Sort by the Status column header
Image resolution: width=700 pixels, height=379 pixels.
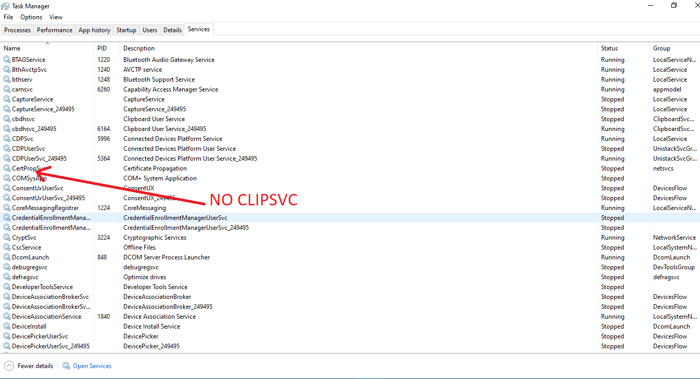pyautogui.click(x=624, y=48)
